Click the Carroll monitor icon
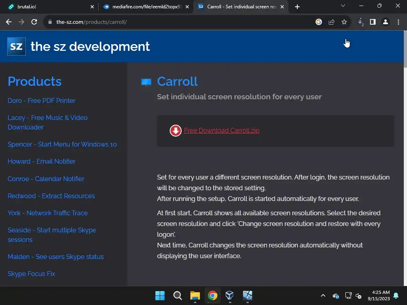The width and height of the screenshot is (407, 305). (x=146, y=82)
